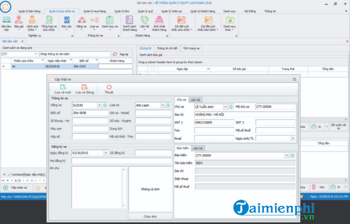Close the Cập nhật xe dialog
Viewport: 350px width, 224px height.
(x=294, y=80)
